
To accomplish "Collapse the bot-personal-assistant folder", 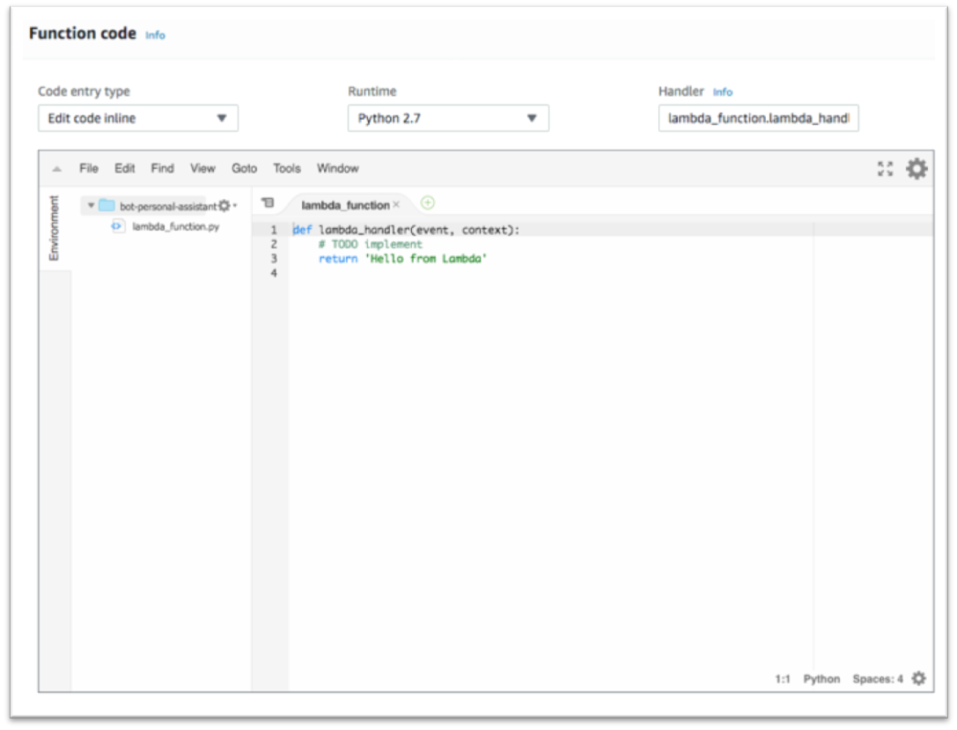I will (x=91, y=206).
